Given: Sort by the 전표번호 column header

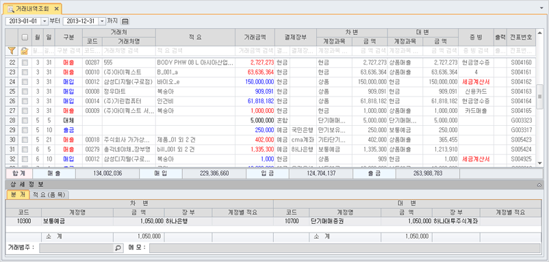Looking at the screenshot, I should point(521,37).
